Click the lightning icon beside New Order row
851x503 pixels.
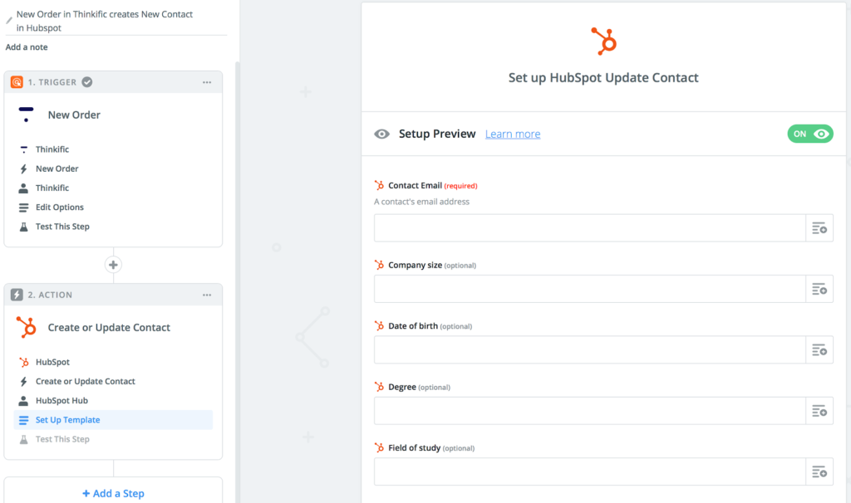[x=23, y=169]
